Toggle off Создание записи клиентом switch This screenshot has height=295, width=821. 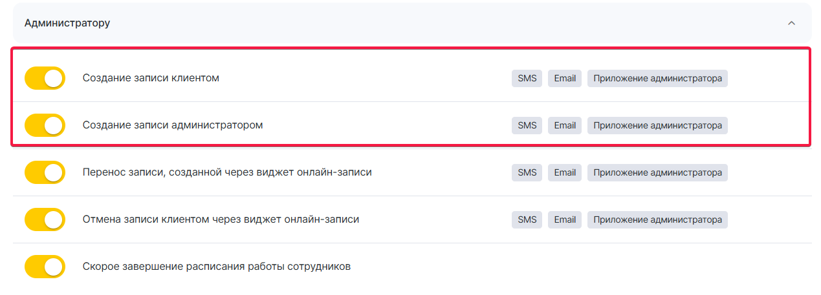[45, 78]
